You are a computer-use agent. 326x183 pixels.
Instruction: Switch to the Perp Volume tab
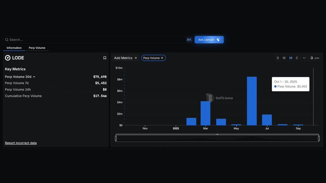37,48
